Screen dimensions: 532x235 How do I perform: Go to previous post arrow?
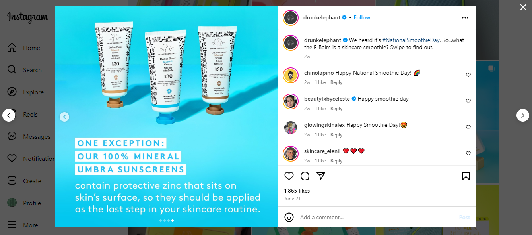pos(9,115)
